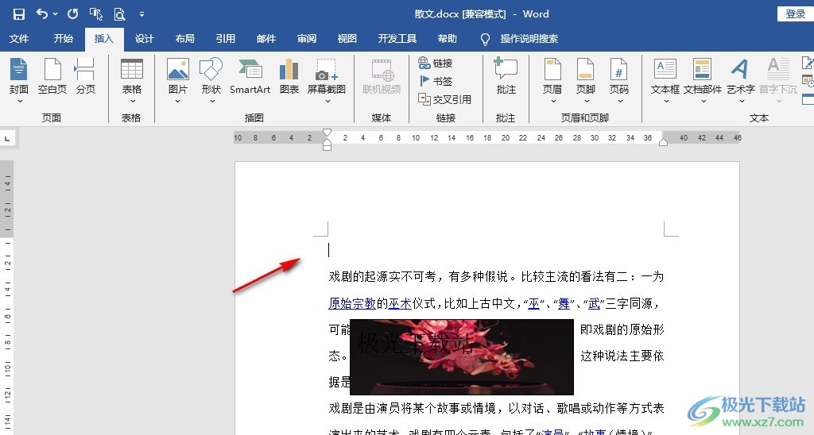Viewport: 814px width, 435px height.
Task: Select the red flower image in document
Action: point(462,356)
